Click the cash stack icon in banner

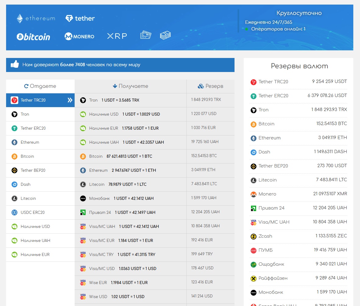coord(165,35)
